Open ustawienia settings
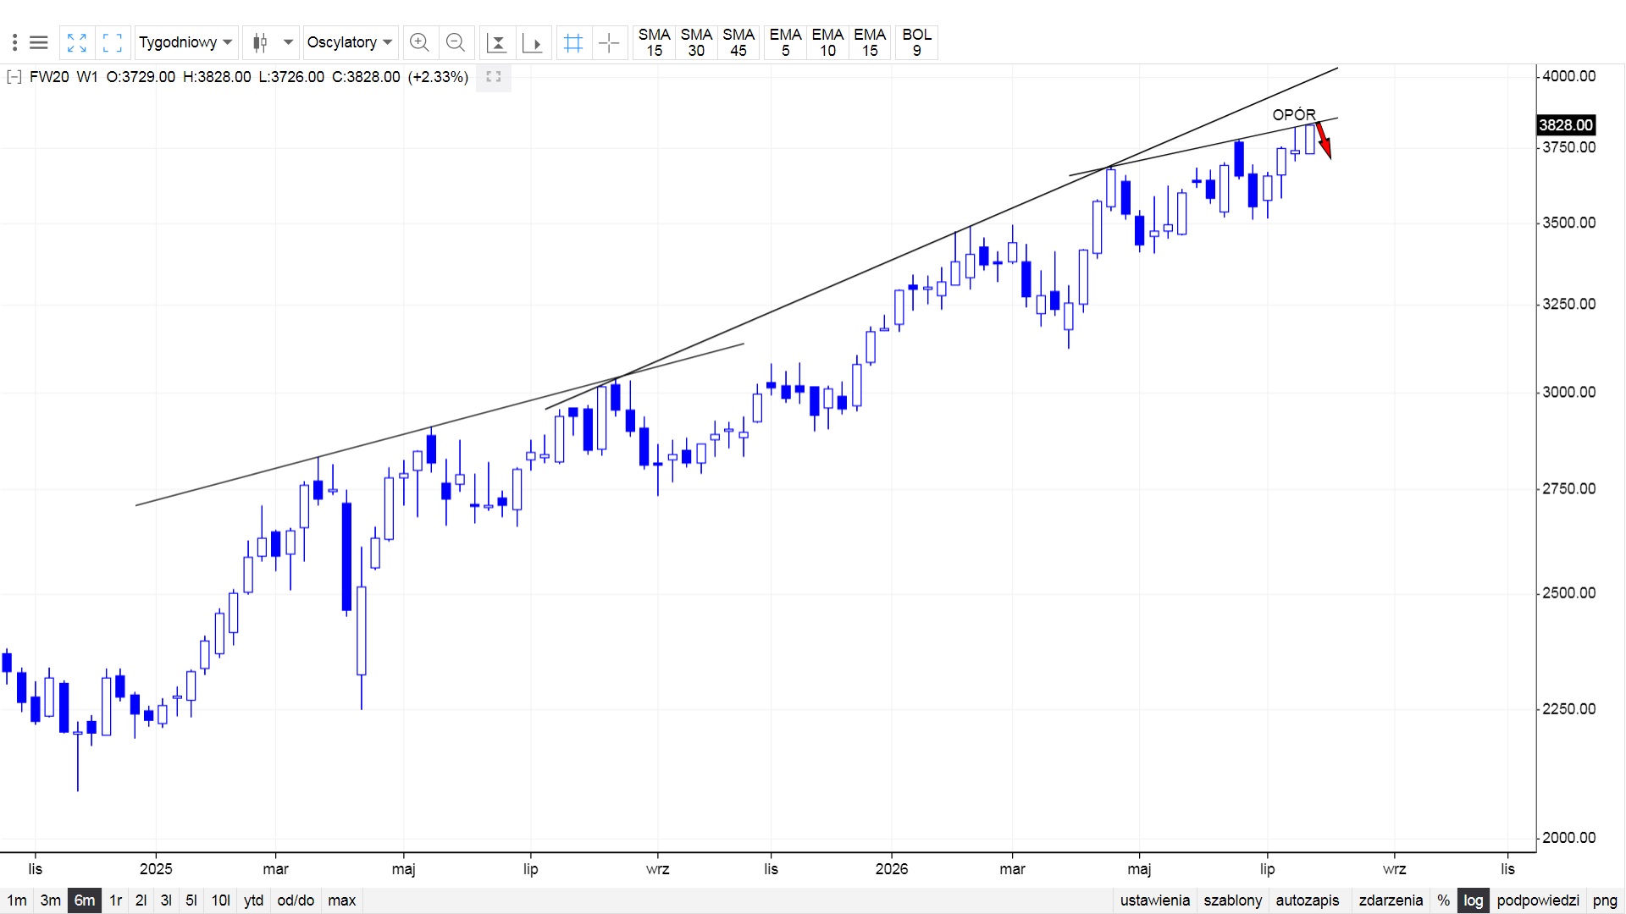Image resolution: width=1626 pixels, height=914 pixels. 1155,900
